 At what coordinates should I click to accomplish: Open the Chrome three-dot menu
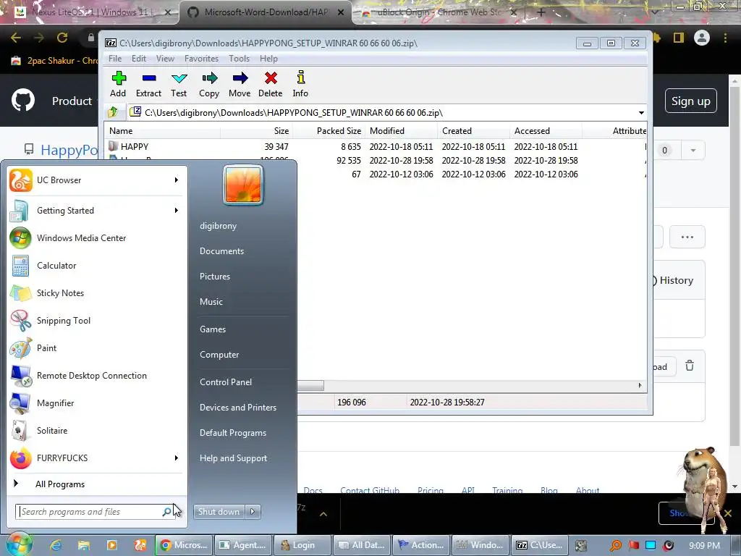click(x=725, y=38)
